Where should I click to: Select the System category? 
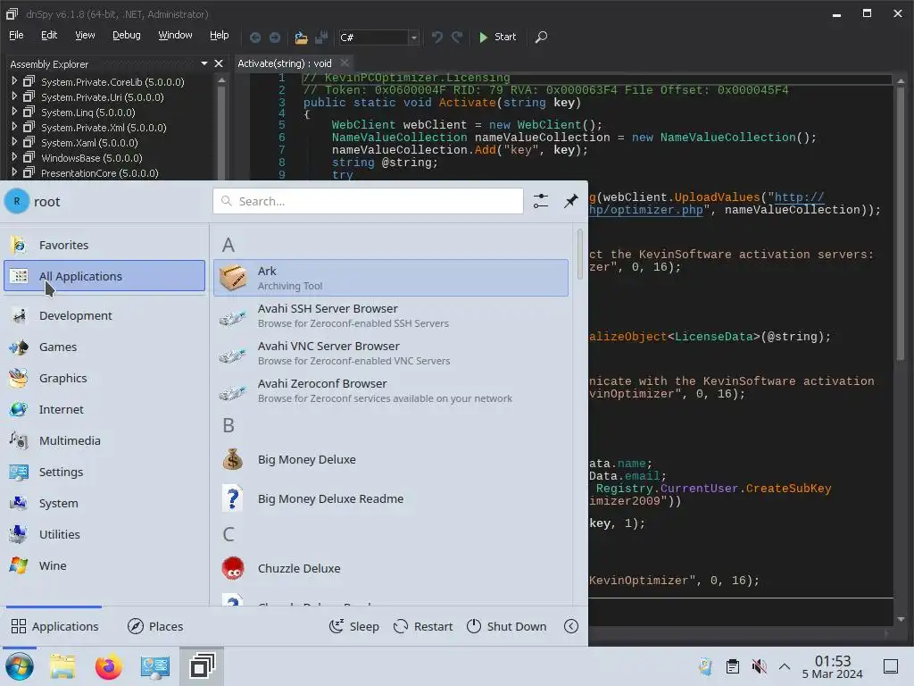pyautogui.click(x=104, y=504)
